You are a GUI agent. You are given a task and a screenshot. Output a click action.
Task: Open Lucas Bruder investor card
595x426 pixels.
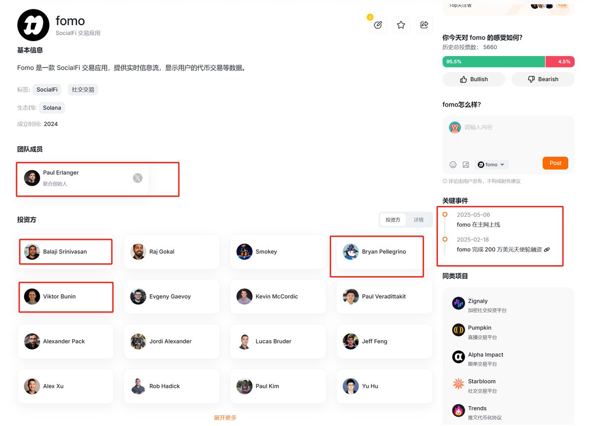tap(278, 341)
